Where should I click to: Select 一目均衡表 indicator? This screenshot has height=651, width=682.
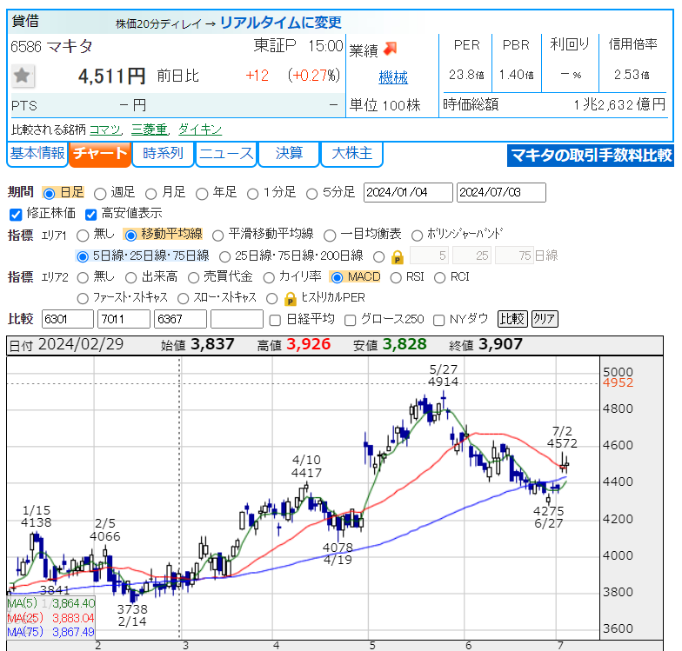[330, 236]
